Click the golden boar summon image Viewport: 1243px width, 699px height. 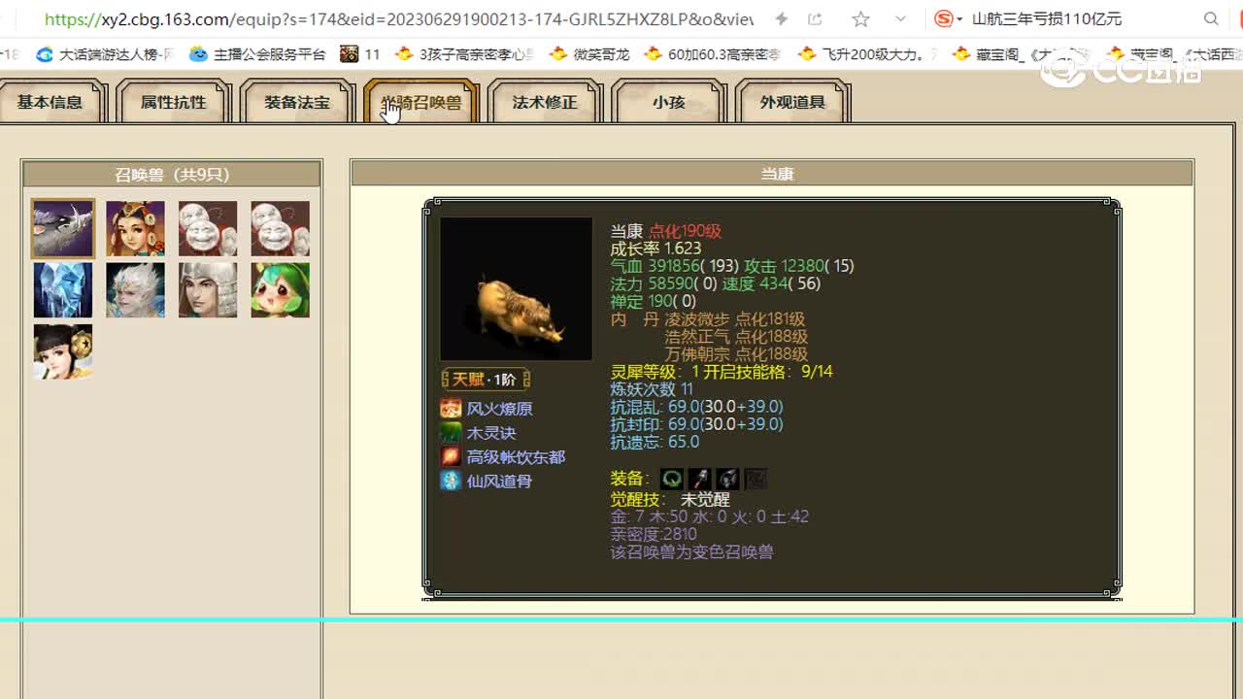(516, 289)
